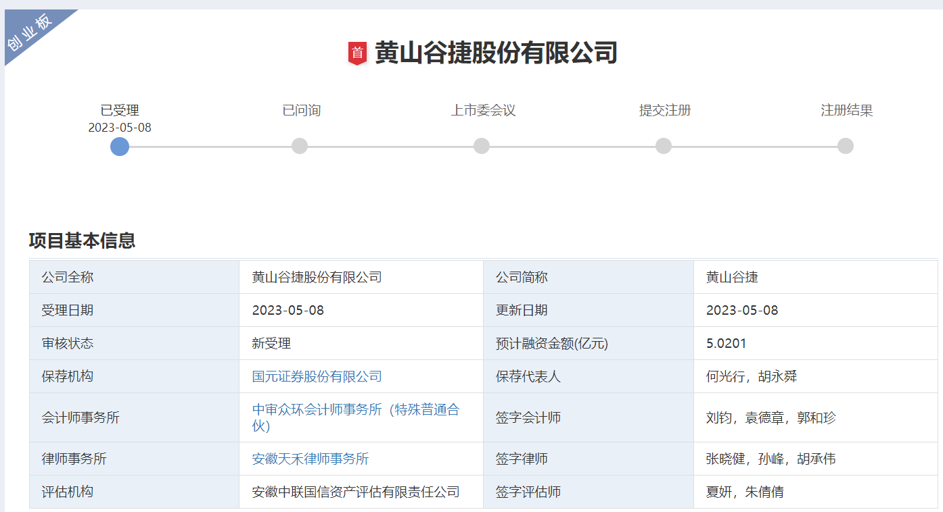943x512 pixels.
Task: Click the red 首 badge icon
Action: (x=357, y=53)
